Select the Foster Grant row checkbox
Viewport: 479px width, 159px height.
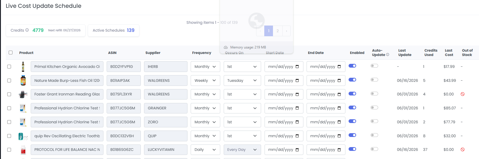point(9,94)
